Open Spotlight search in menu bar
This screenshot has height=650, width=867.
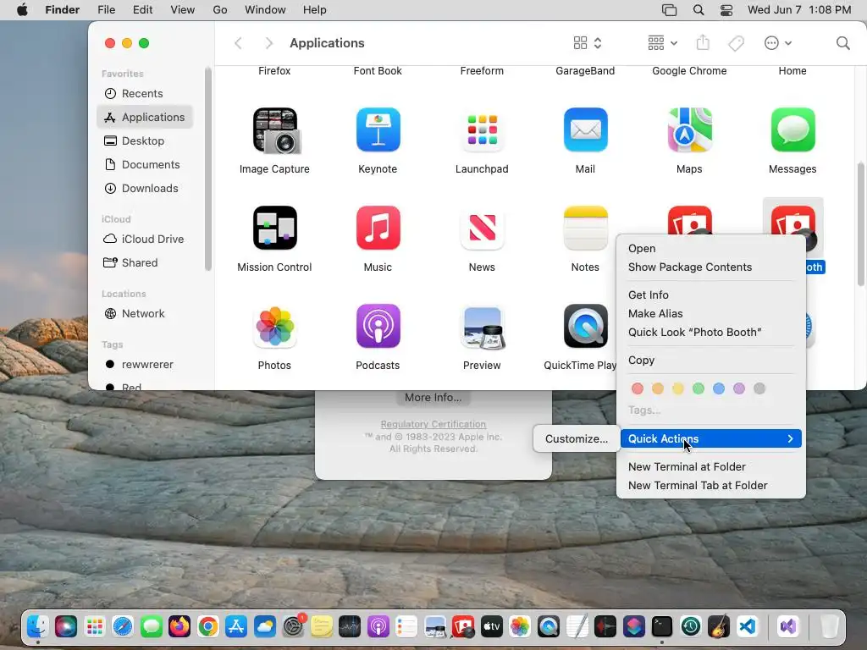(699, 10)
